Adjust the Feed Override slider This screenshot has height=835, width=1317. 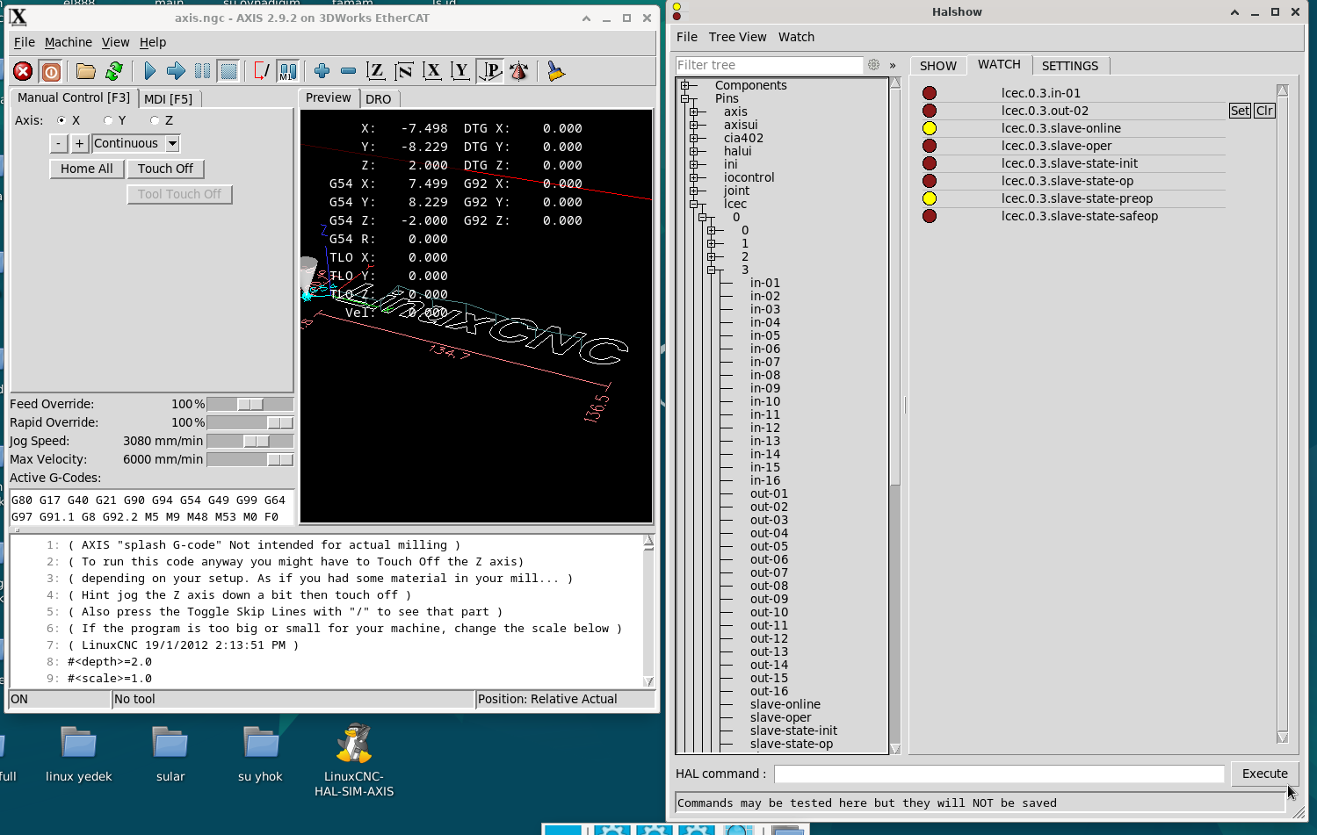(x=250, y=404)
